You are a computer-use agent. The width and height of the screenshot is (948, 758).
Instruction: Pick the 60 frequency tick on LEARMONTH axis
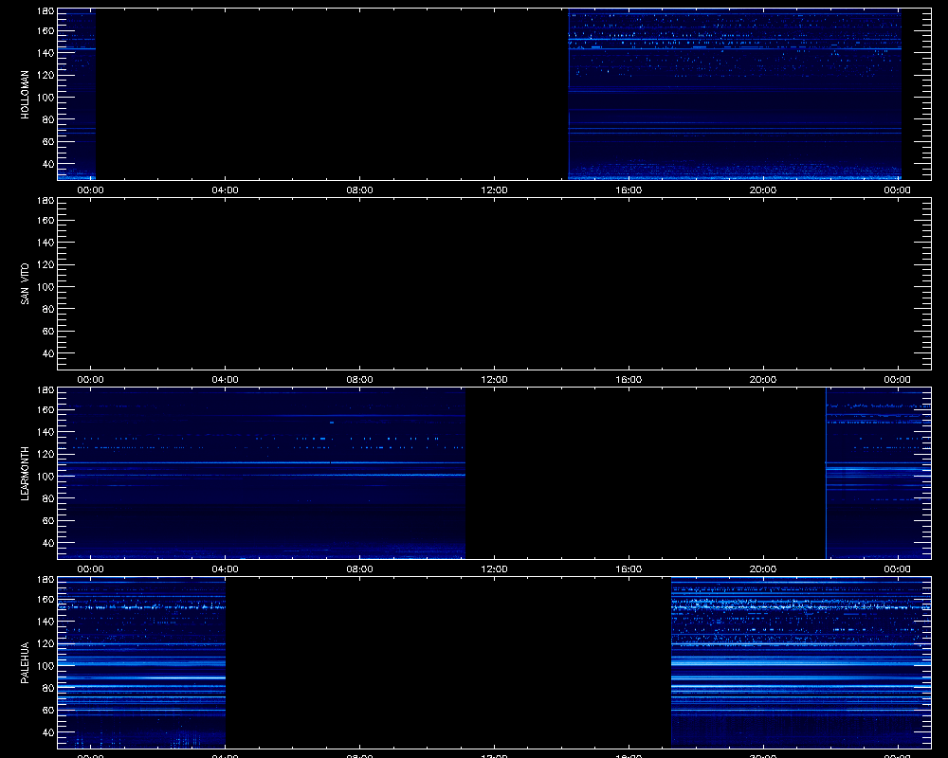pos(48,520)
